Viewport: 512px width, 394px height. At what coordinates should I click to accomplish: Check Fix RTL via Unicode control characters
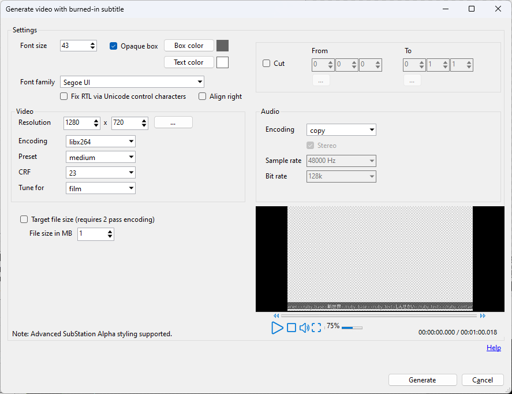point(63,96)
